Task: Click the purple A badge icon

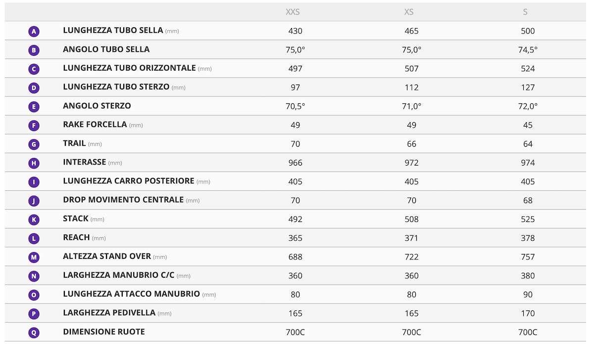Action: pyautogui.click(x=34, y=32)
